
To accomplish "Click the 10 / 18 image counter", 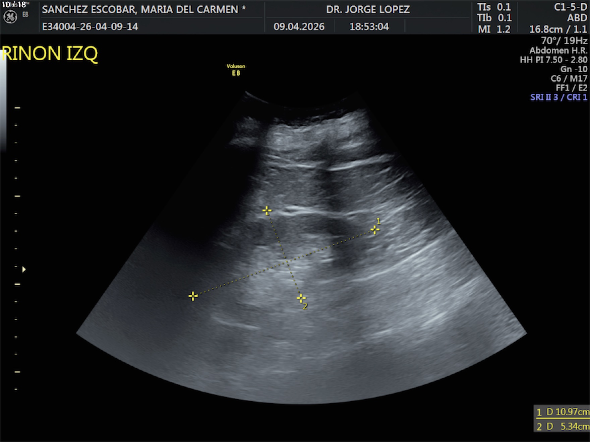I will [14, 5].
